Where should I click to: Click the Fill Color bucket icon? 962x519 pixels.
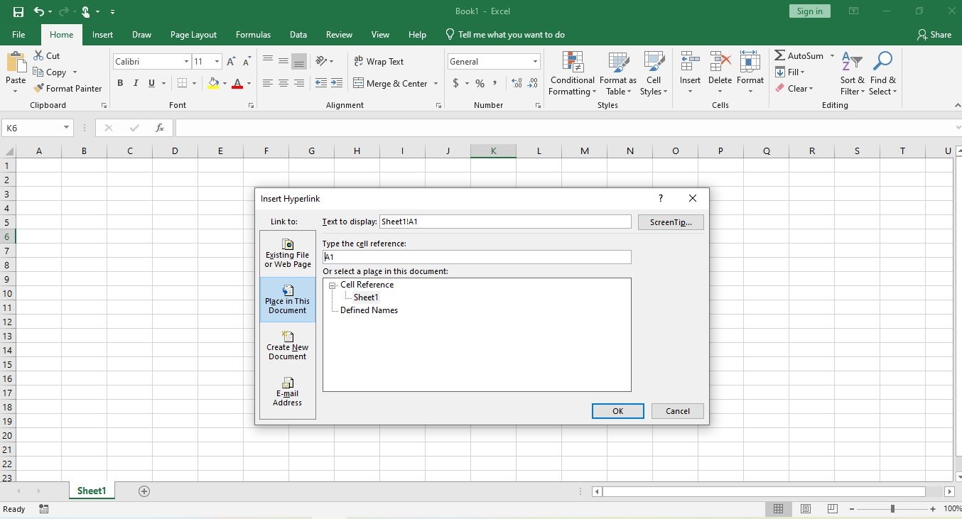tap(213, 83)
